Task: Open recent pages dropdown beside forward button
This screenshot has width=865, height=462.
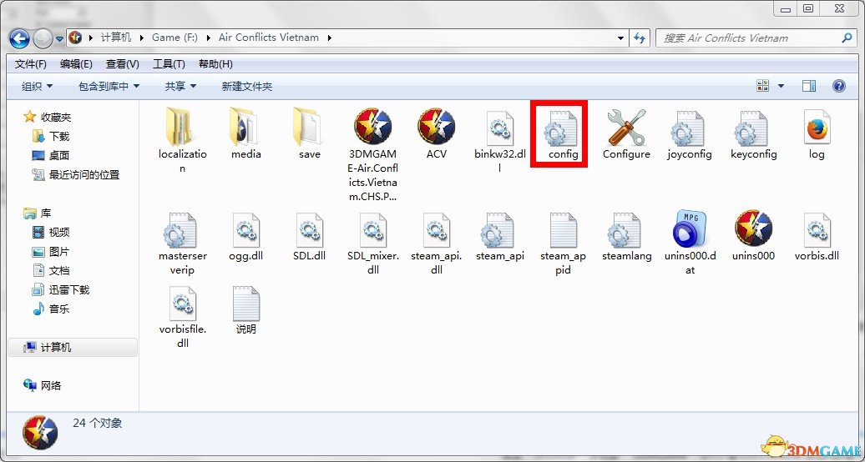Action: tap(59, 38)
